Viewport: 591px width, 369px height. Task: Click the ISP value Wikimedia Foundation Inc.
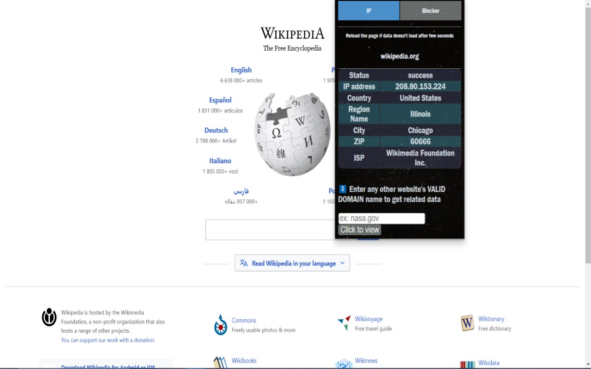pos(420,158)
